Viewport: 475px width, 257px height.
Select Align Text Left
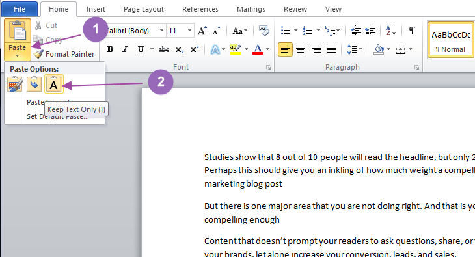[286, 49]
